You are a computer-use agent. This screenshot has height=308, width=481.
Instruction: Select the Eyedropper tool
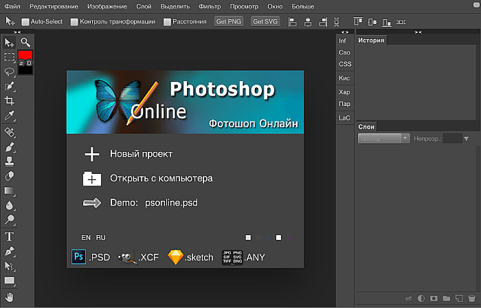point(9,115)
